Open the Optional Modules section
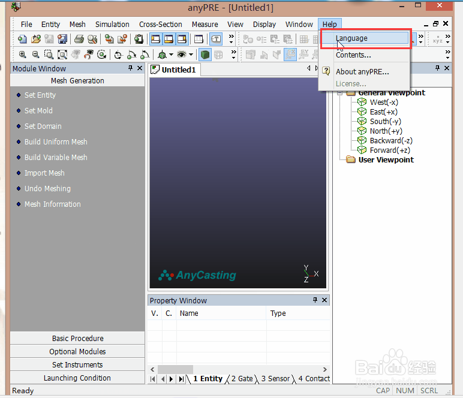The height and width of the screenshot is (398, 463). [77, 351]
